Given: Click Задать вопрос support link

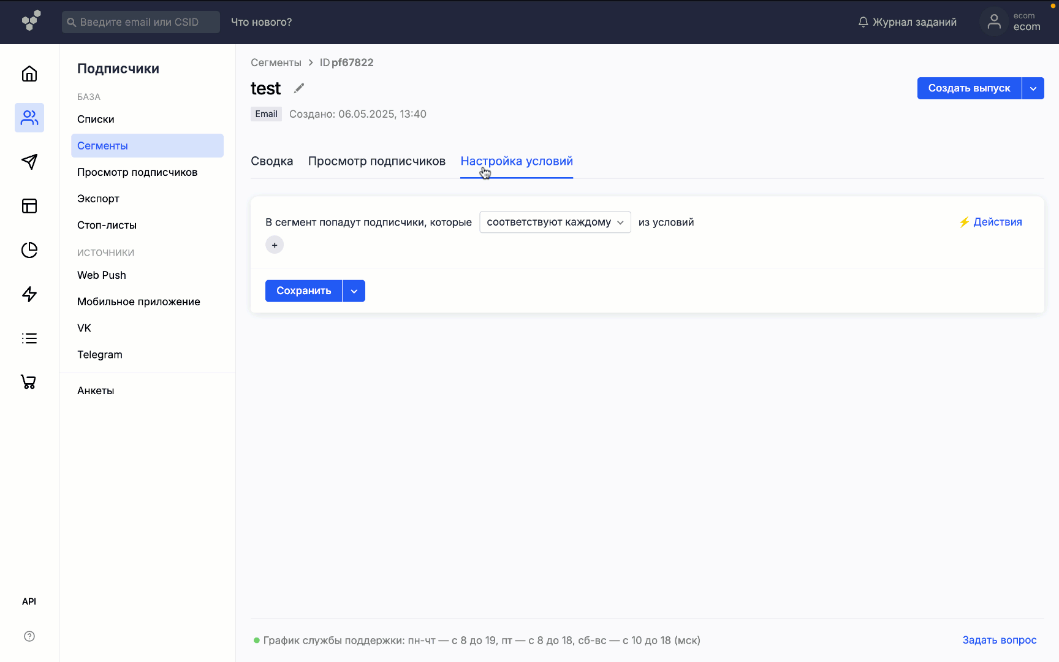Looking at the screenshot, I should click(x=1000, y=640).
